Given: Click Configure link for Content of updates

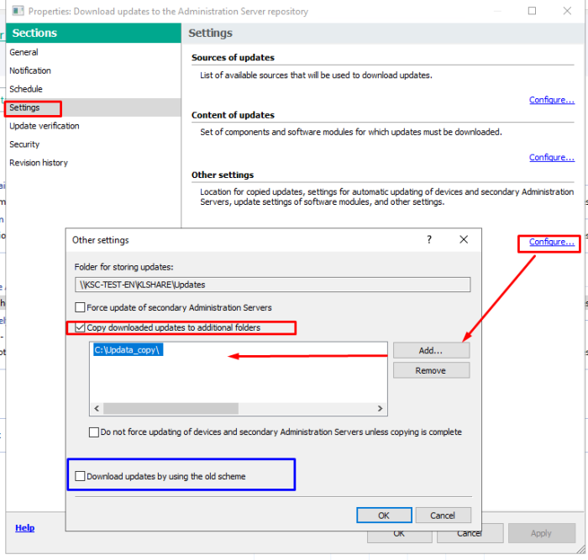Looking at the screenshot, I should [552, 158].
